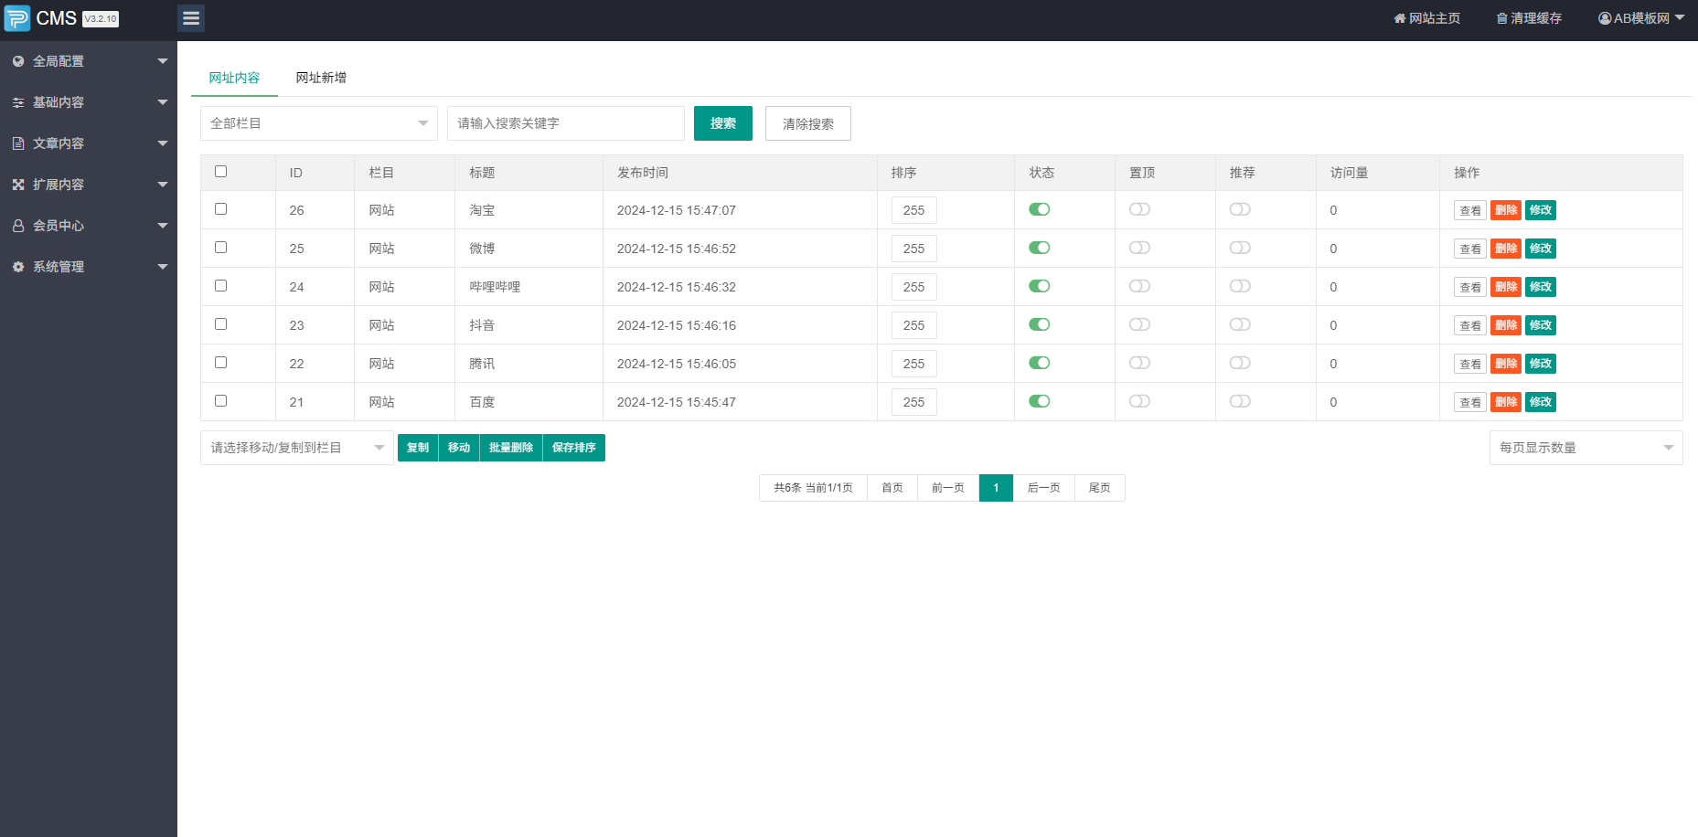Turn off 状态 toggle for 淘宝
Viewport: 1698px width, 837px height.
(1039, 209)
